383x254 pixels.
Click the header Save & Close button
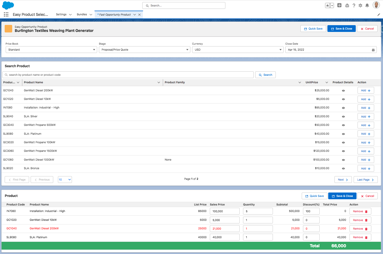[x=341, y=29]
